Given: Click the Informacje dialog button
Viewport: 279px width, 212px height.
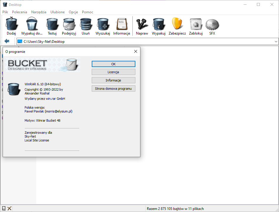Looking at the screenshot, I should (114, 80).
